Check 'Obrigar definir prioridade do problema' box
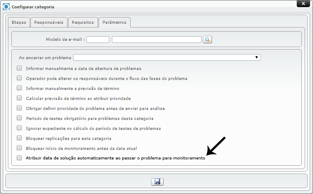Screen dimensions: 313x194 coord(19,108)
